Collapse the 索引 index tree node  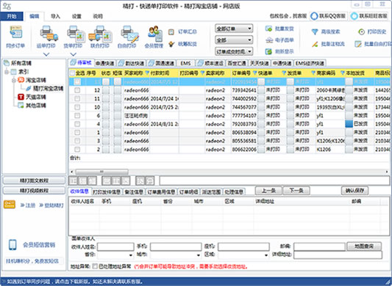click(7, 72)
